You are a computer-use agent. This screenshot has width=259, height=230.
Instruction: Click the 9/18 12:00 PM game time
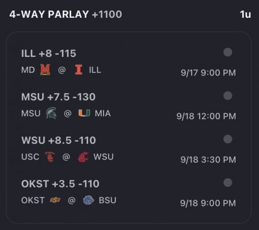pos(206,116)
